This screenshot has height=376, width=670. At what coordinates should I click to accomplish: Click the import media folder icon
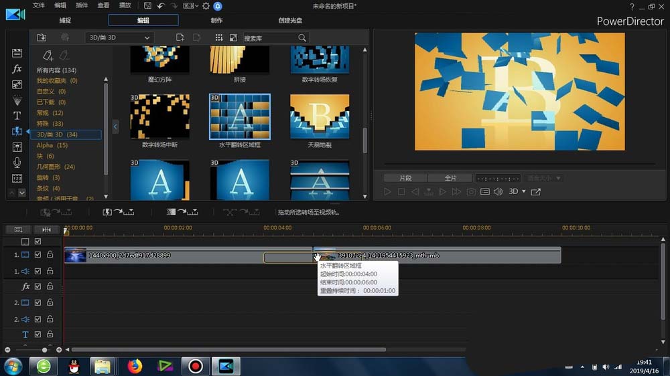click(x=42, y=37)
